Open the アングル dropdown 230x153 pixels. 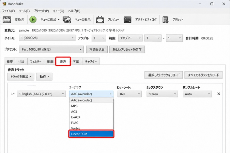(x=99, y=38)
